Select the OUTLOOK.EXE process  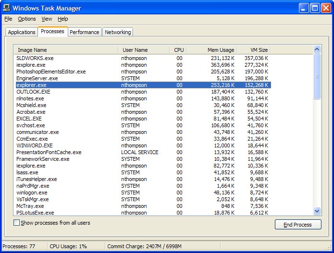(143, 92)
